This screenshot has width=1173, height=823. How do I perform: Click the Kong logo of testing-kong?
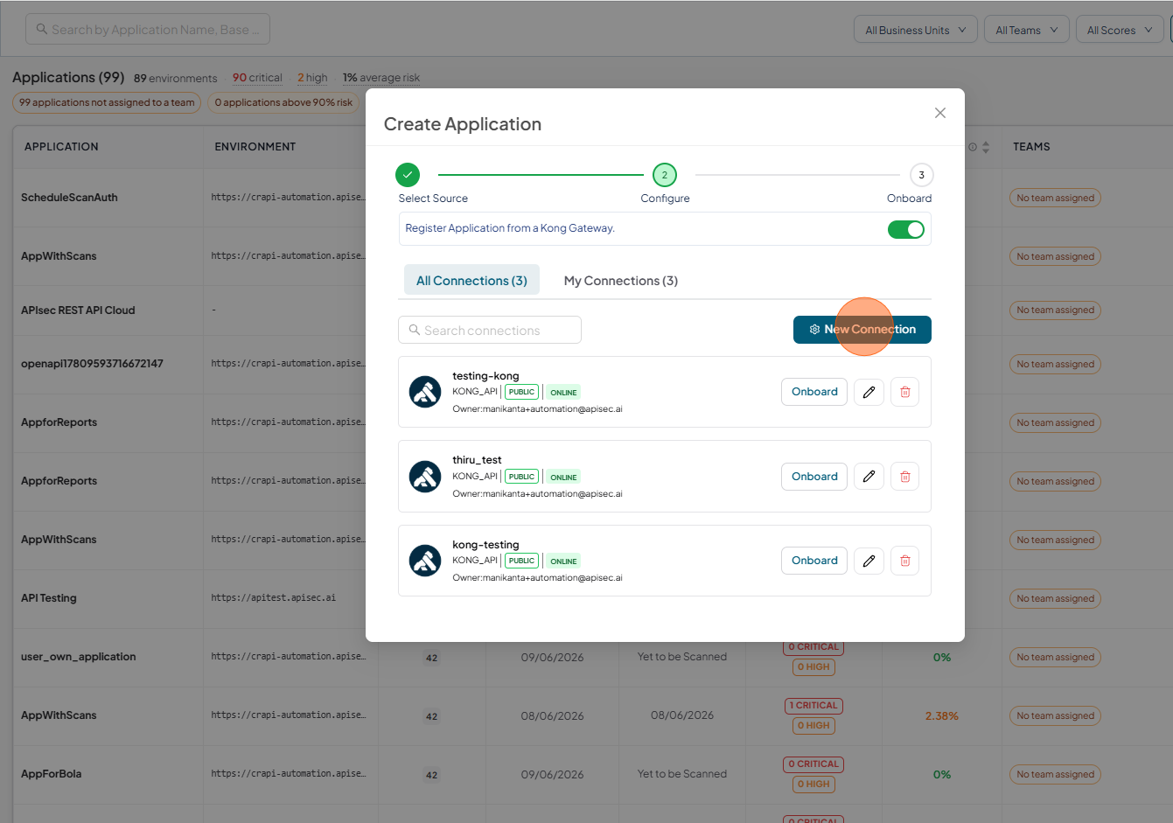[x=425, y=392]
